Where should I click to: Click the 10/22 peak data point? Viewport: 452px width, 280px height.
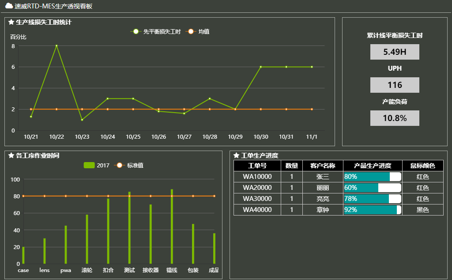(56, 46)
